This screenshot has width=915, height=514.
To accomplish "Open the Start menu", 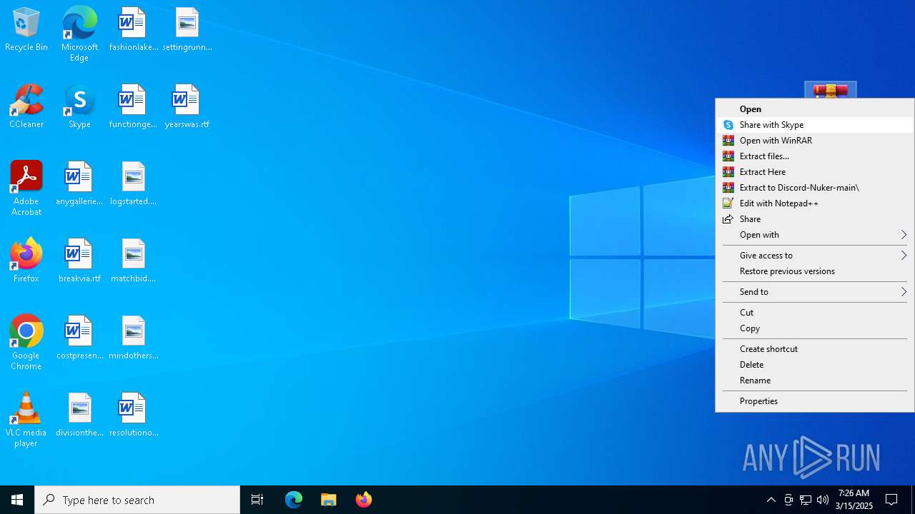I will pyautogui.click(x=17, y=500).
